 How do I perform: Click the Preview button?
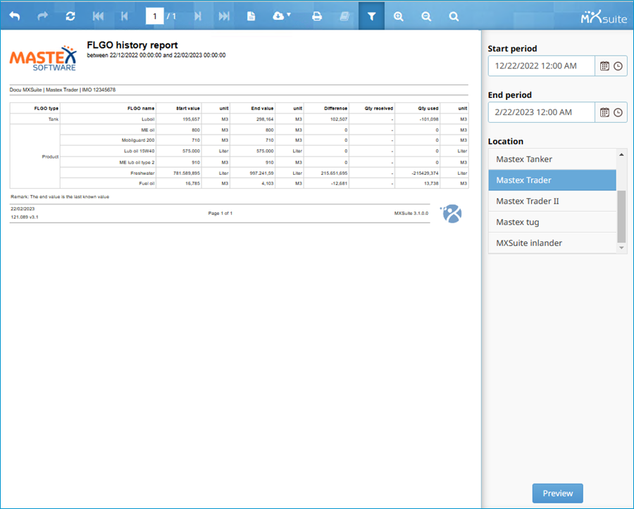pyautogui.click(x=558, y=493)
